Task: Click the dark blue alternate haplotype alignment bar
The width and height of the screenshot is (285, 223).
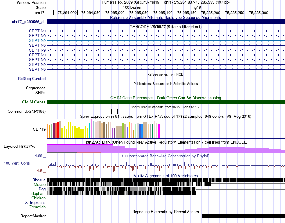Action: point(166,22)
